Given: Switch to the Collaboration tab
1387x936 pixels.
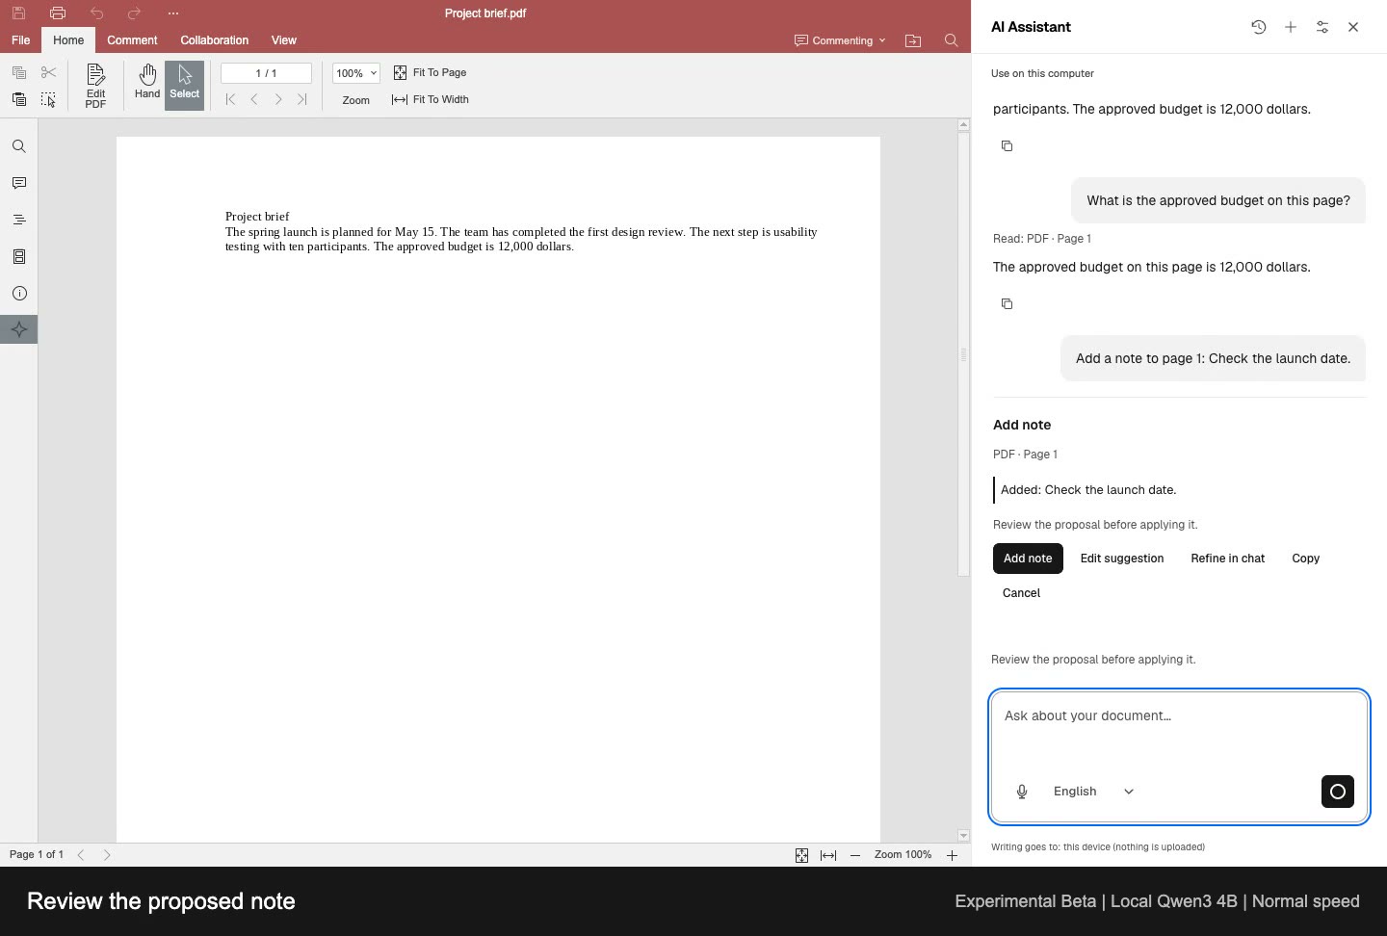Looking at the screenshot, I should (214, 40).
